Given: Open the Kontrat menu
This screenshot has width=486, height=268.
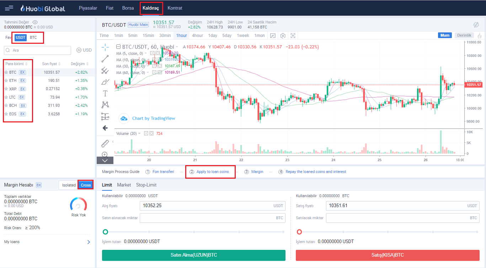Looking at the screenshot, I should 175,8.
